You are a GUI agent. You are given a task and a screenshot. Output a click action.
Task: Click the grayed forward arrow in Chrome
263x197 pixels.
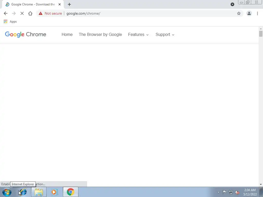(x=14, y=13)
